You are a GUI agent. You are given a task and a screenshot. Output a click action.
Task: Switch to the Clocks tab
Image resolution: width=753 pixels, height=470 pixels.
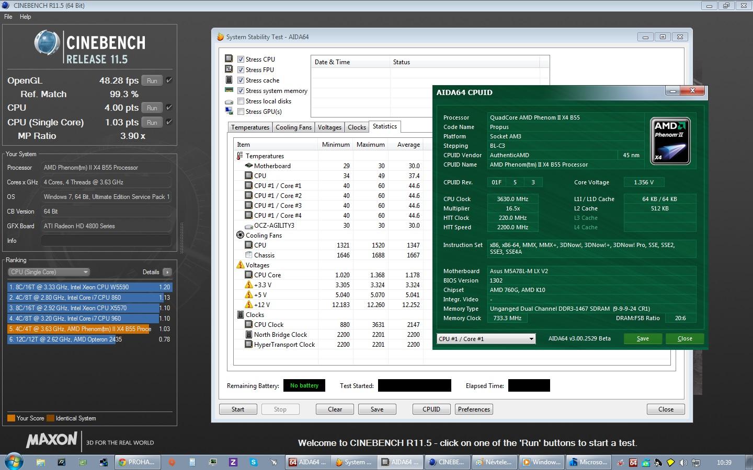coord(357,127)
